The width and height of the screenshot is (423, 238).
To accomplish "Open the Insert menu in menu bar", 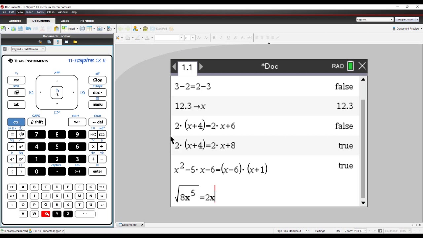I will pyautogui.click(x=30, y=12).
